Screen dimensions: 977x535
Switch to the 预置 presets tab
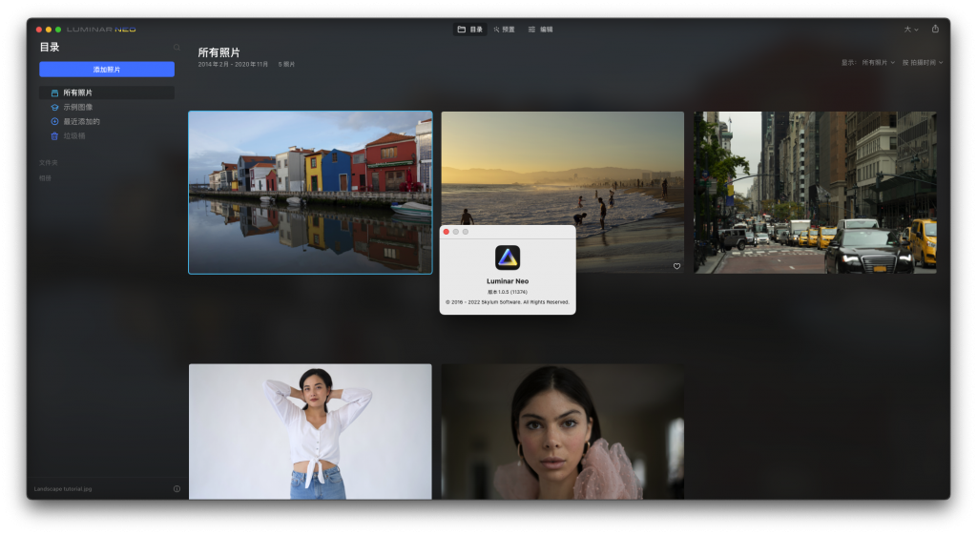tap(504, 30)
